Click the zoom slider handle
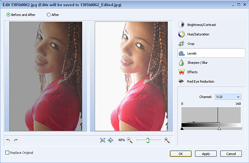This screenshot has height=163, width=249. (148, 140)
